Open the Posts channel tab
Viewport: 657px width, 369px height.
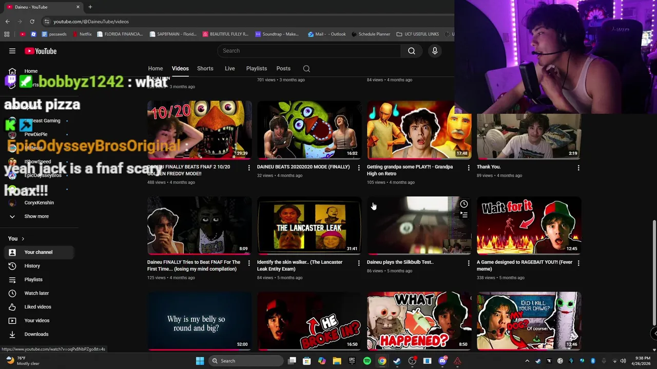tap(283, 69)
